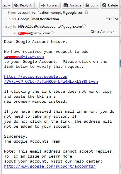Click the Forward button label
The height and width of the screenshot is (174, 121).
[x=53, y=5]
